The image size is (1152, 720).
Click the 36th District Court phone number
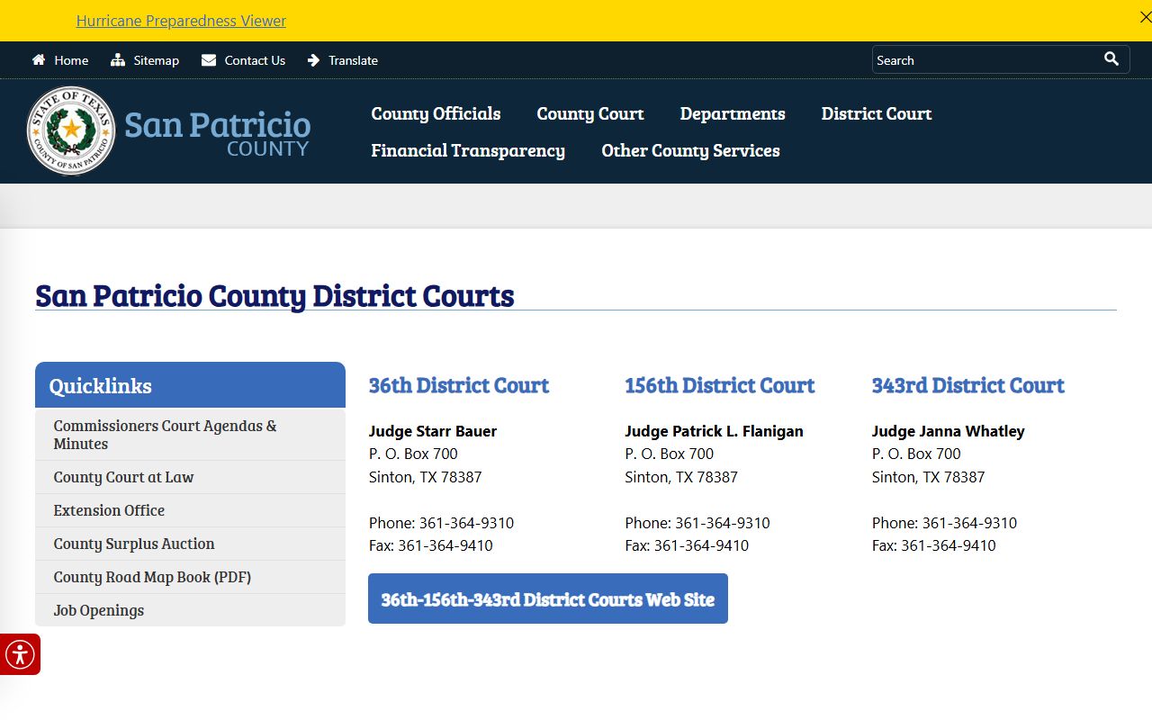point(467,523)
